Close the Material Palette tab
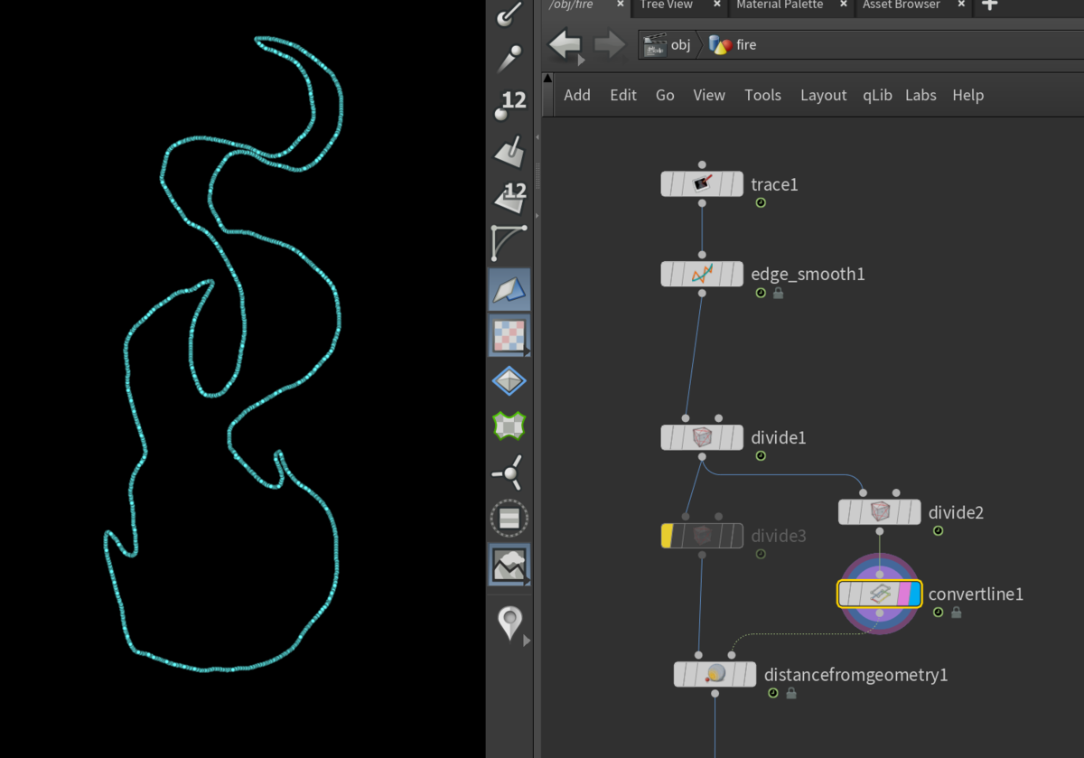 click(842, 5)
